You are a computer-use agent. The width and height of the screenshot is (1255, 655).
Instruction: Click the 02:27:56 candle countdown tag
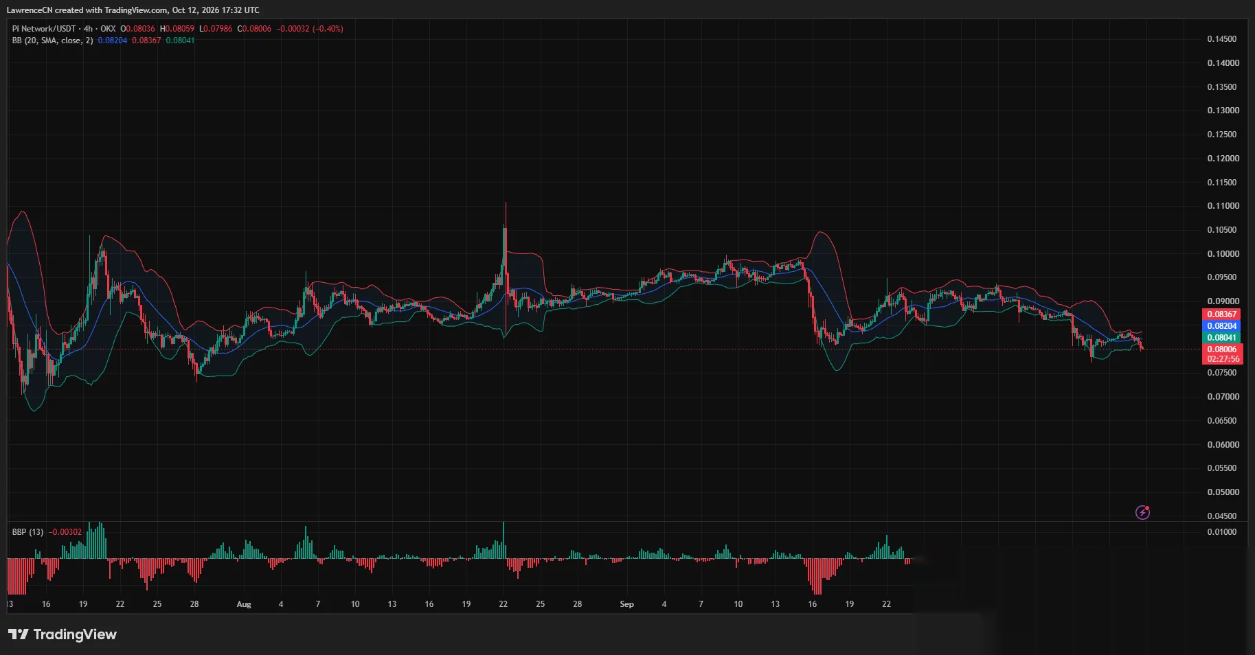pyautogui.click(x=1222, y=359)
